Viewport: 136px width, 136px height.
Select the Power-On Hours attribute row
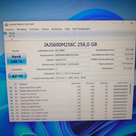tap(69, 93)
